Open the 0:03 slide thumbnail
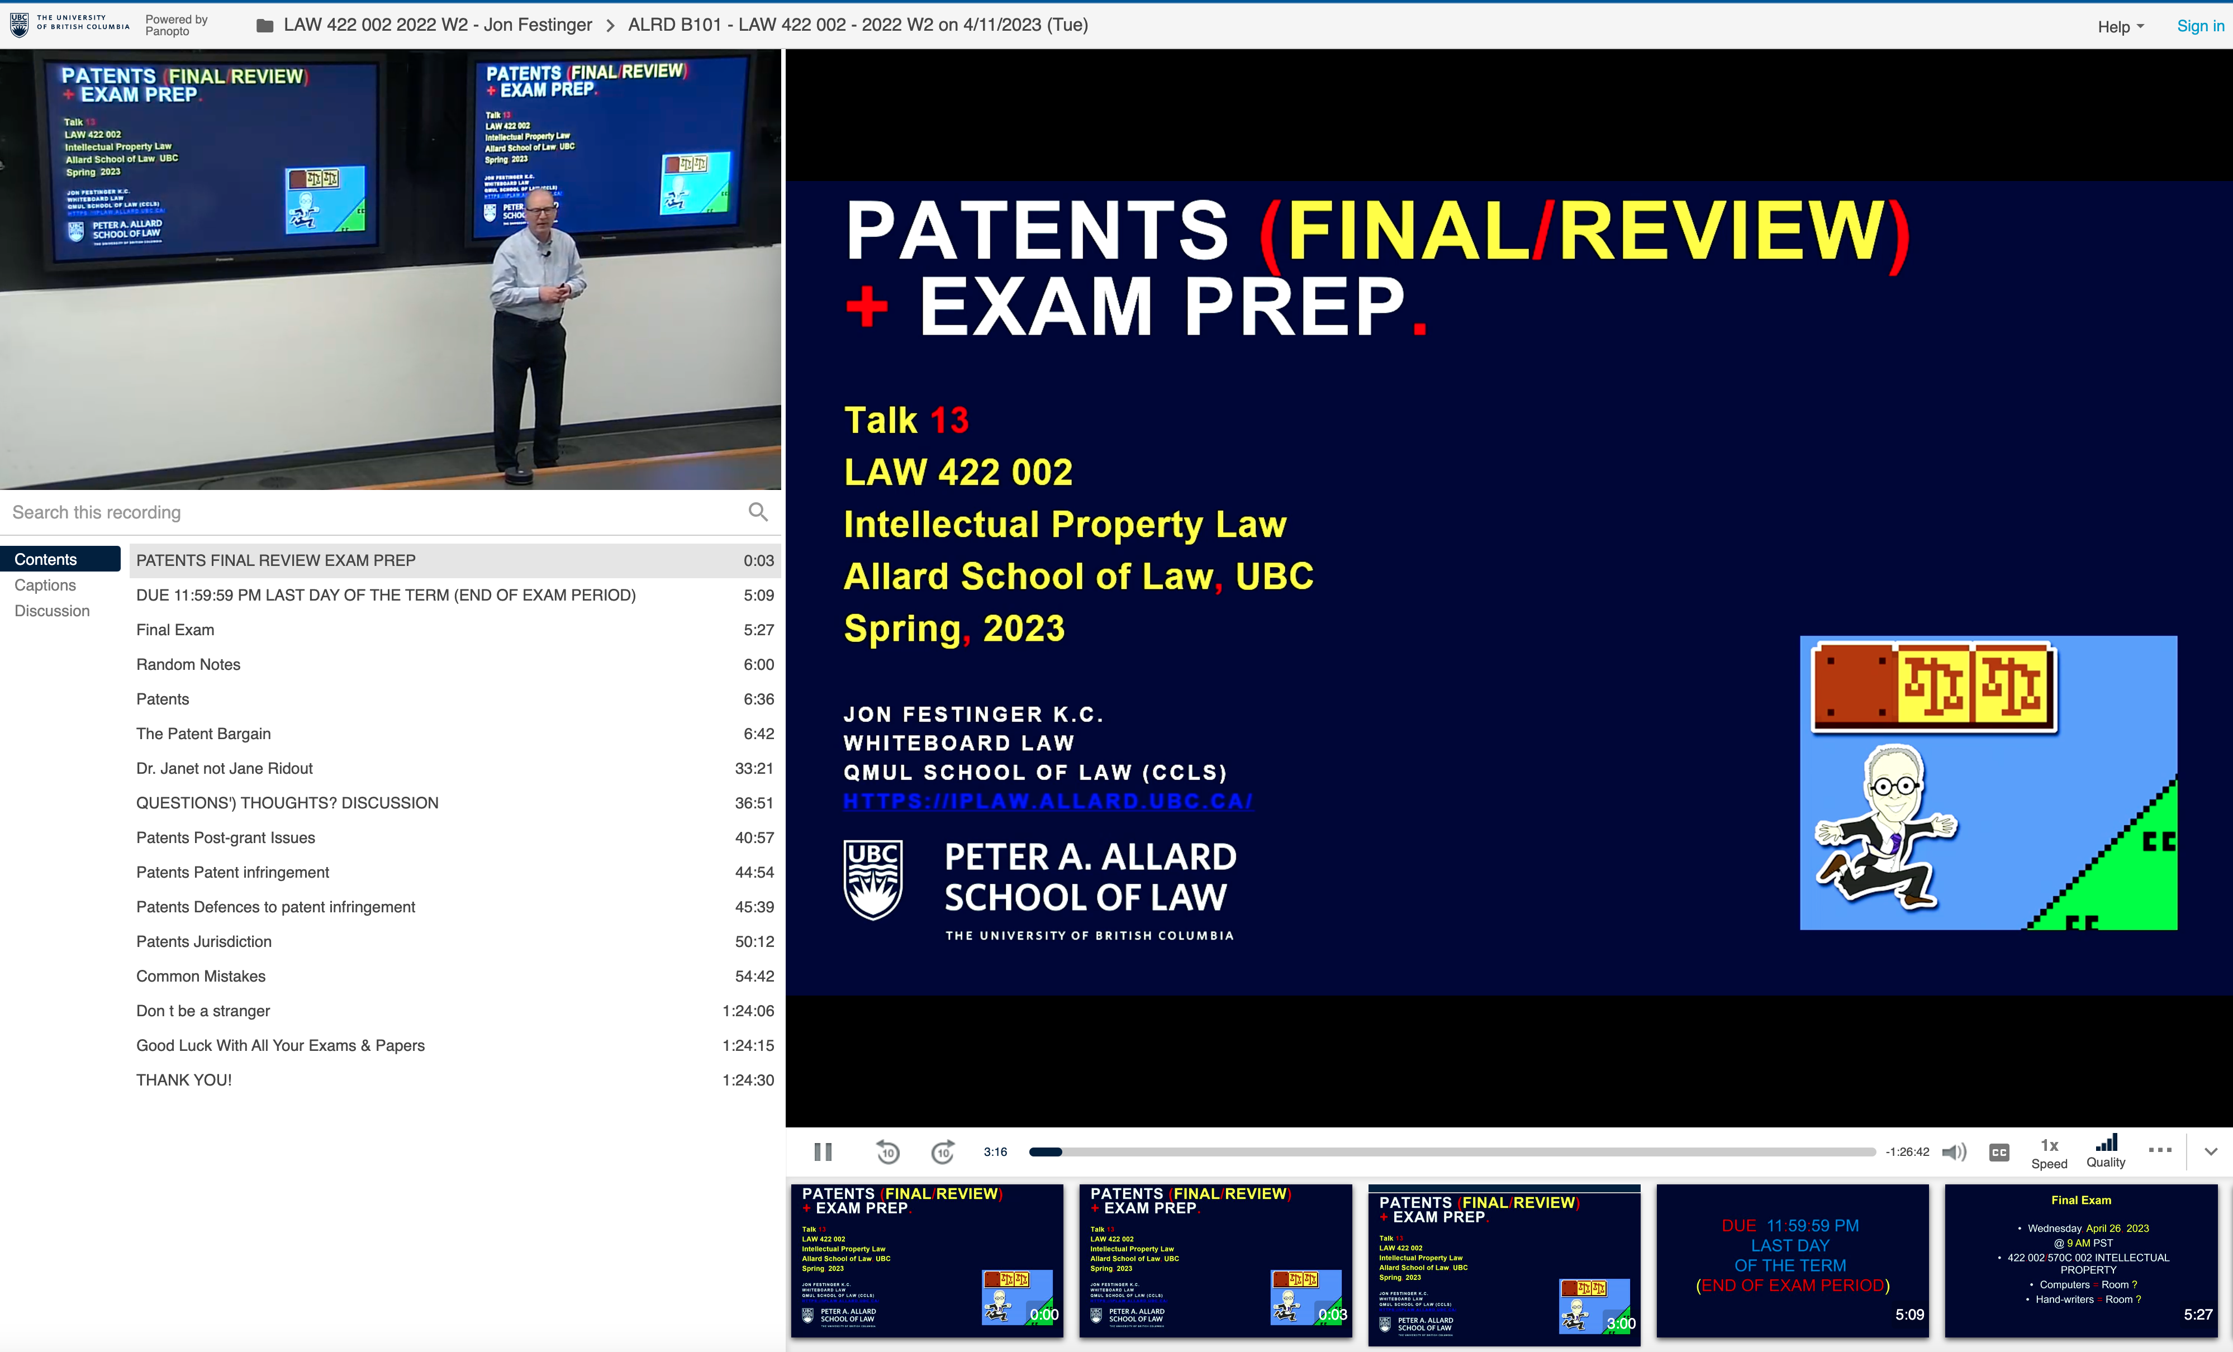This screenshot has height=1352, width=2233. [1215, 1260]
